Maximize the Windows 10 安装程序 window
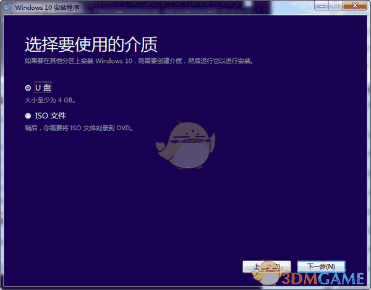This screenshot has height=290, width=371. [x=336, y=6]
